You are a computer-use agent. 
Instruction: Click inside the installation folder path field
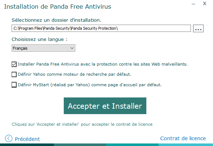[x=101, y=28]
